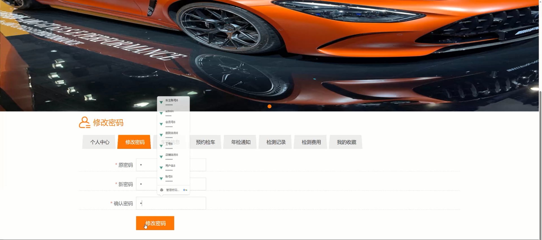Select saved password entry admin
542x240 pixels.
173,113
